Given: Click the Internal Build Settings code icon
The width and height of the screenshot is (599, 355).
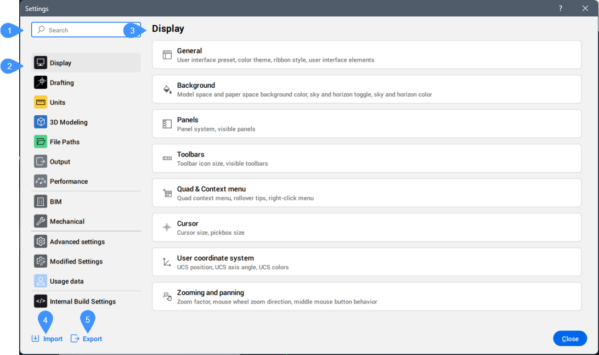Looking at the screenshot, I should (x=41, y=301).
